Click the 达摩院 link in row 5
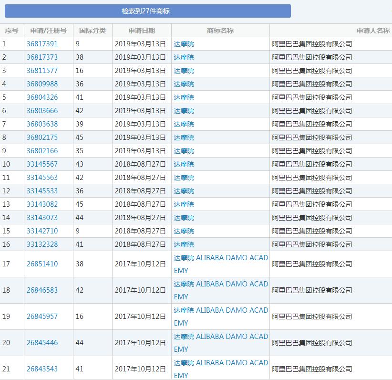This screenshot has width=392, height=380. [x=184, y=97]
